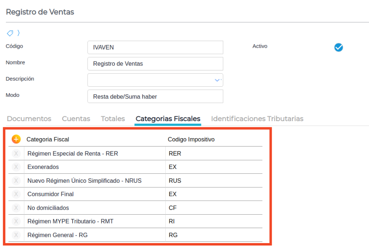Click the Modo field Resta debe/Suma haber

[x=155, y=96]
